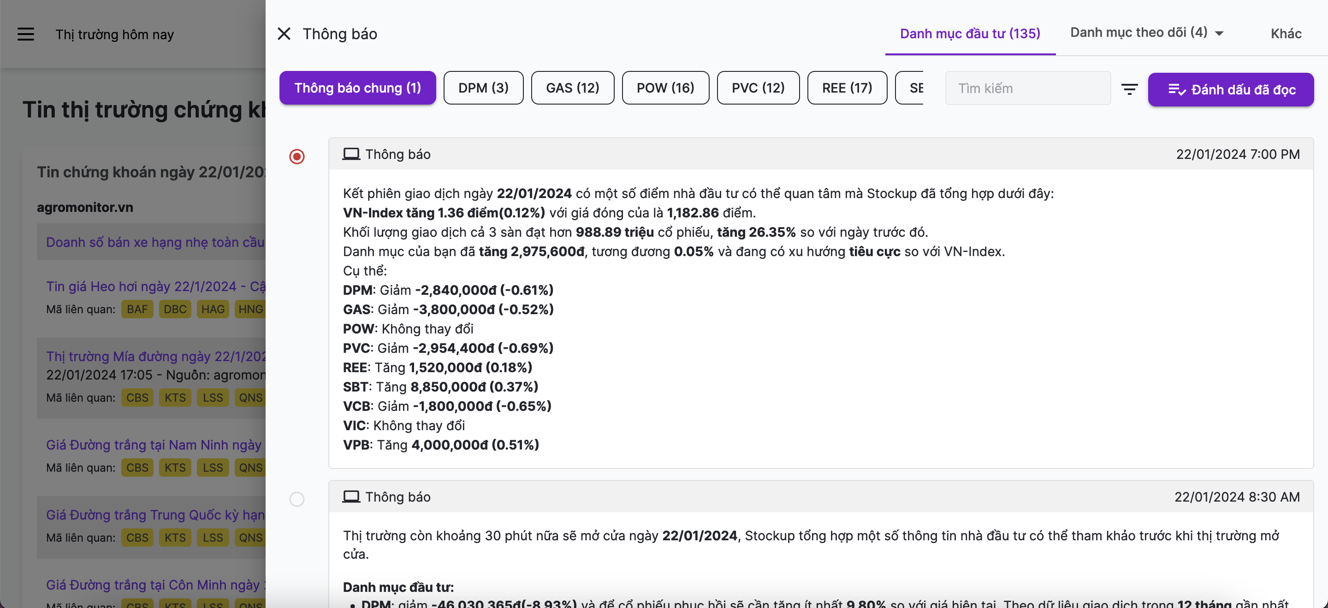Filter notifications by REE (17)

[847, 88]
